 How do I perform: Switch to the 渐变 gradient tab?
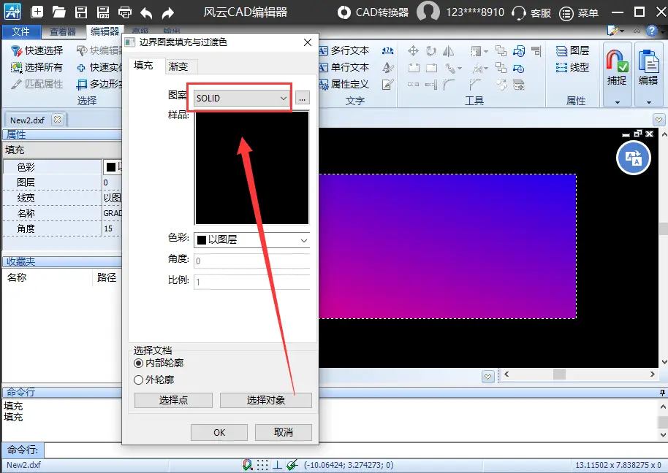tap(178, 66)
